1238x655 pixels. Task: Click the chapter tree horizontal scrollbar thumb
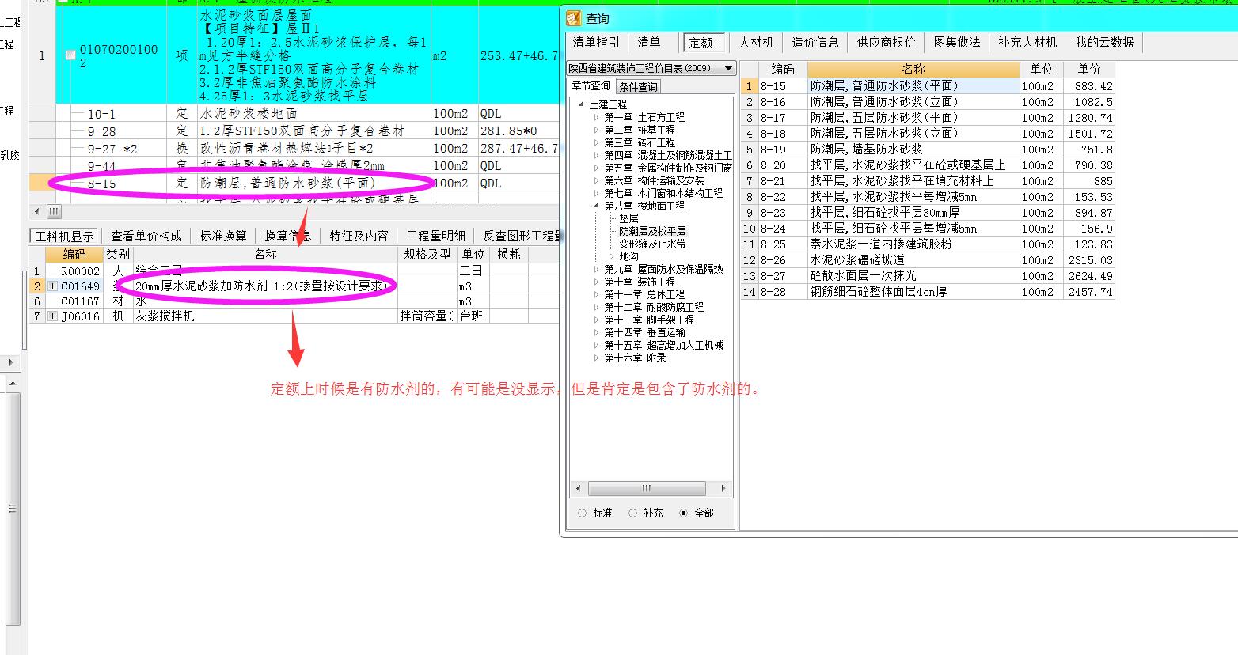(646, 488)
